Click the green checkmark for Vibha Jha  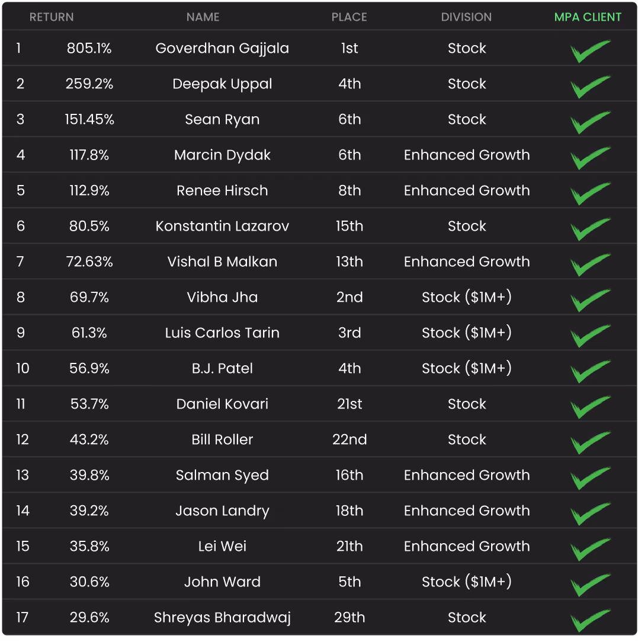coord(589,300)
